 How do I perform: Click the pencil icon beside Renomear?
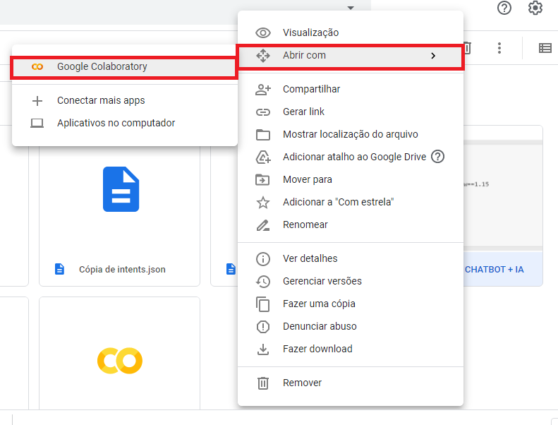(x=263, y=225)
